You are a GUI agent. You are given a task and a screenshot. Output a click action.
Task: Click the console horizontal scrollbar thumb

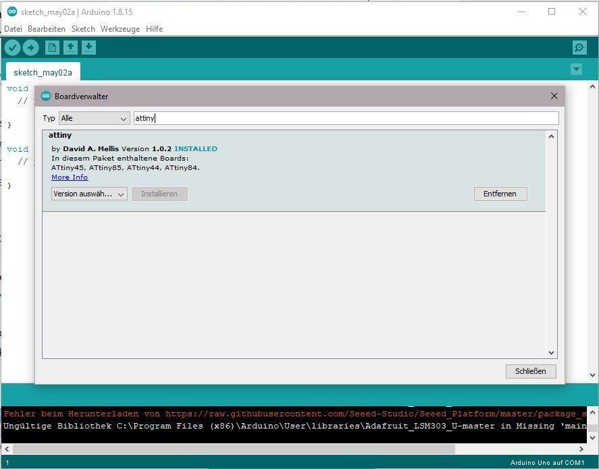pos(234,449)
